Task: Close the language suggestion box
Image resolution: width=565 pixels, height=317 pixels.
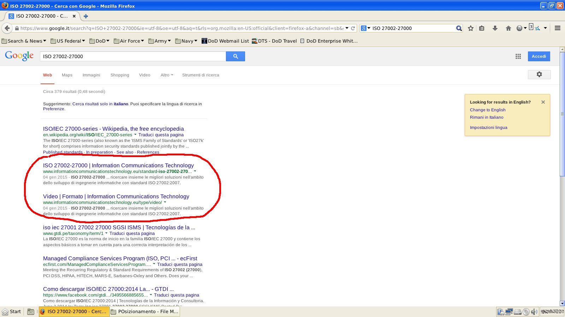Action: tap(543, 102)
